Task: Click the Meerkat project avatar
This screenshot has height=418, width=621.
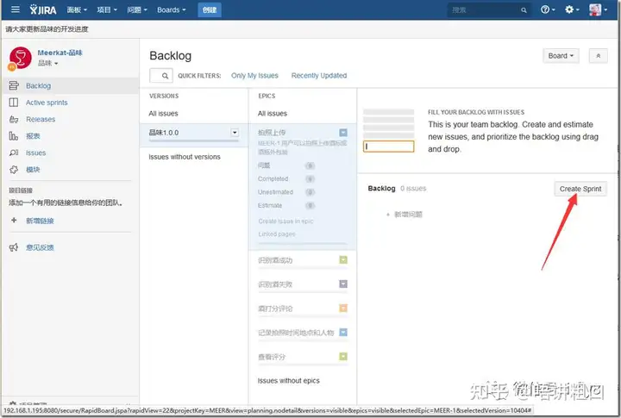Action: pos(20,59)
